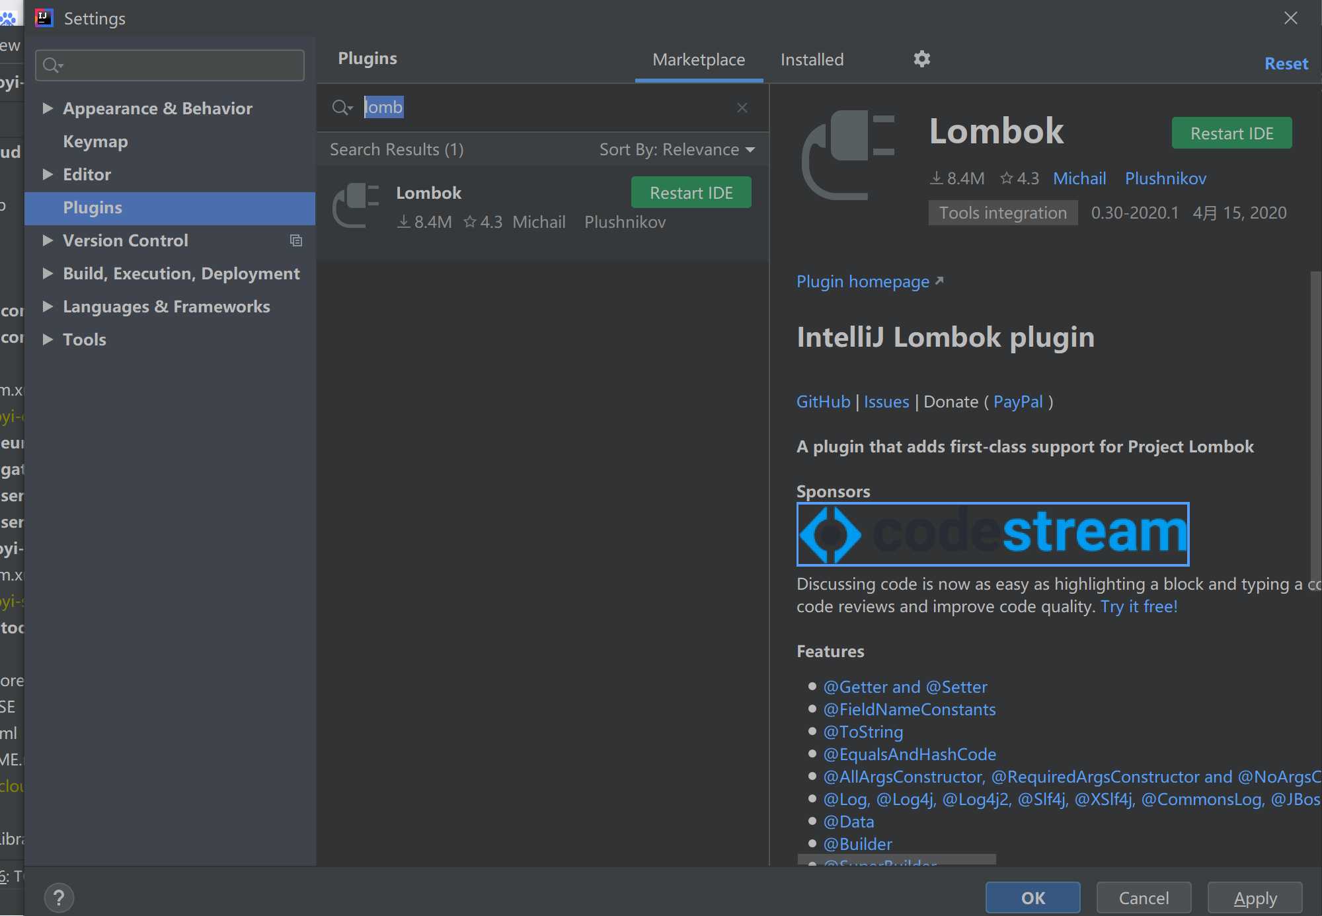
Task: Open the GitHub link
Action: click(x=823, y=402)
